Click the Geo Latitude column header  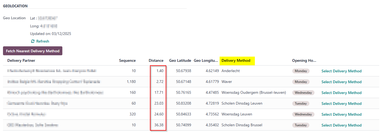(x=180, y=60)
